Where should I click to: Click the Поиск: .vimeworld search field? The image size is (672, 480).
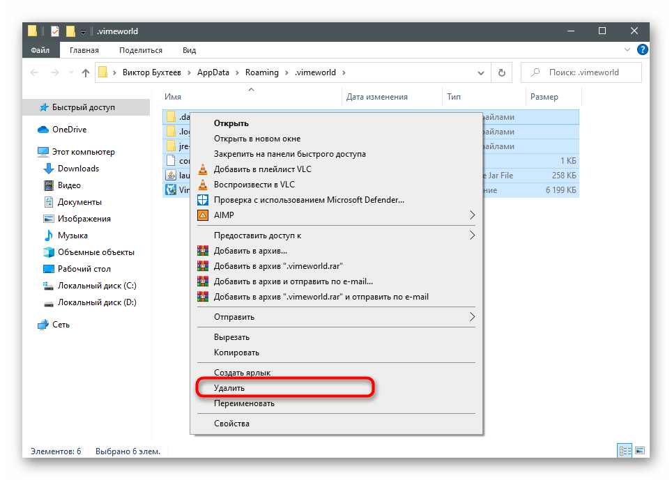pyautogui.click(x=581, y=72)
